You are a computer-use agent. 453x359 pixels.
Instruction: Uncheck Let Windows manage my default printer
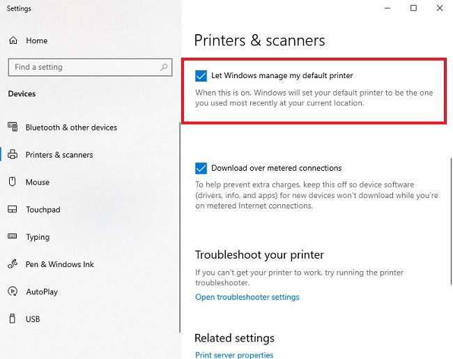(201, 76)
